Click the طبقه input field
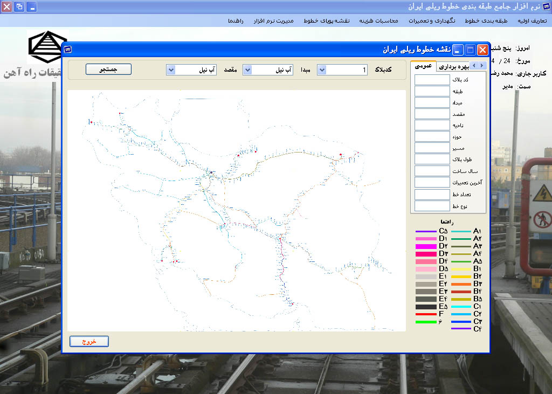 (x=432, y=91)
